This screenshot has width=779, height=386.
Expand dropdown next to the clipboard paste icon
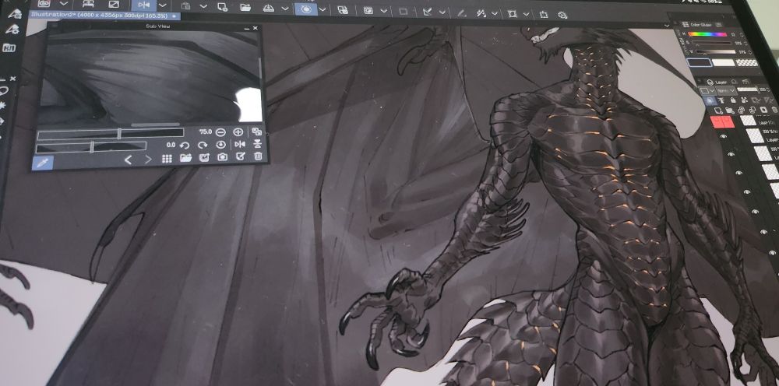203,6
